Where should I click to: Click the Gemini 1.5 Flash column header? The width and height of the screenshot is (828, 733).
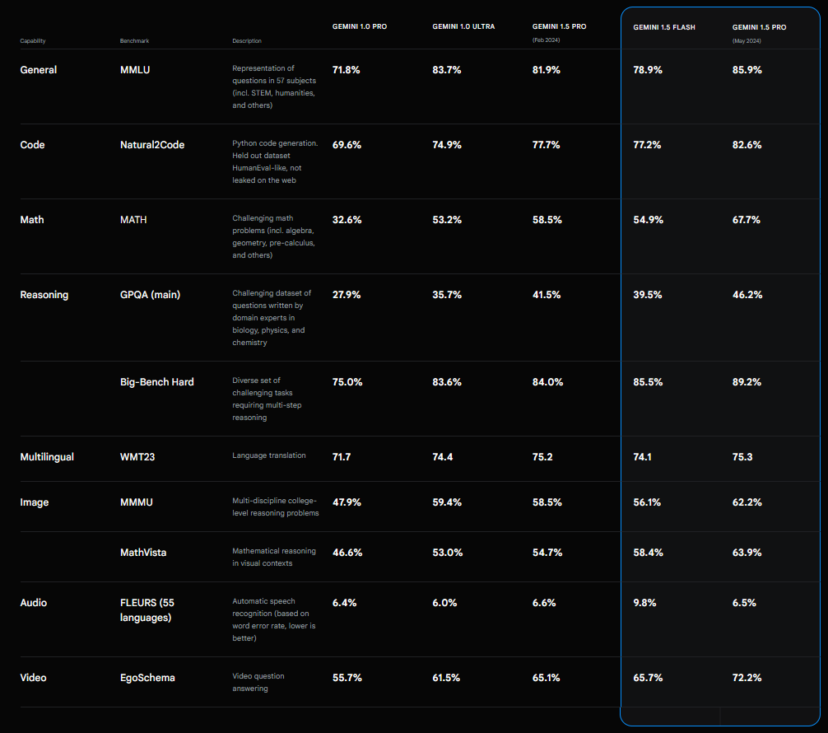pyautogui.click(x=663, y=27)
